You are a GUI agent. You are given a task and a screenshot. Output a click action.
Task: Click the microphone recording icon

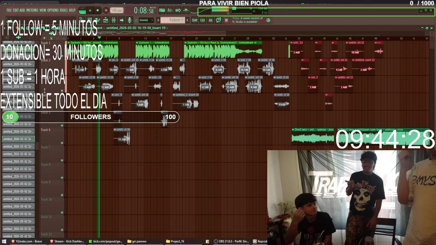click(129, 20)
